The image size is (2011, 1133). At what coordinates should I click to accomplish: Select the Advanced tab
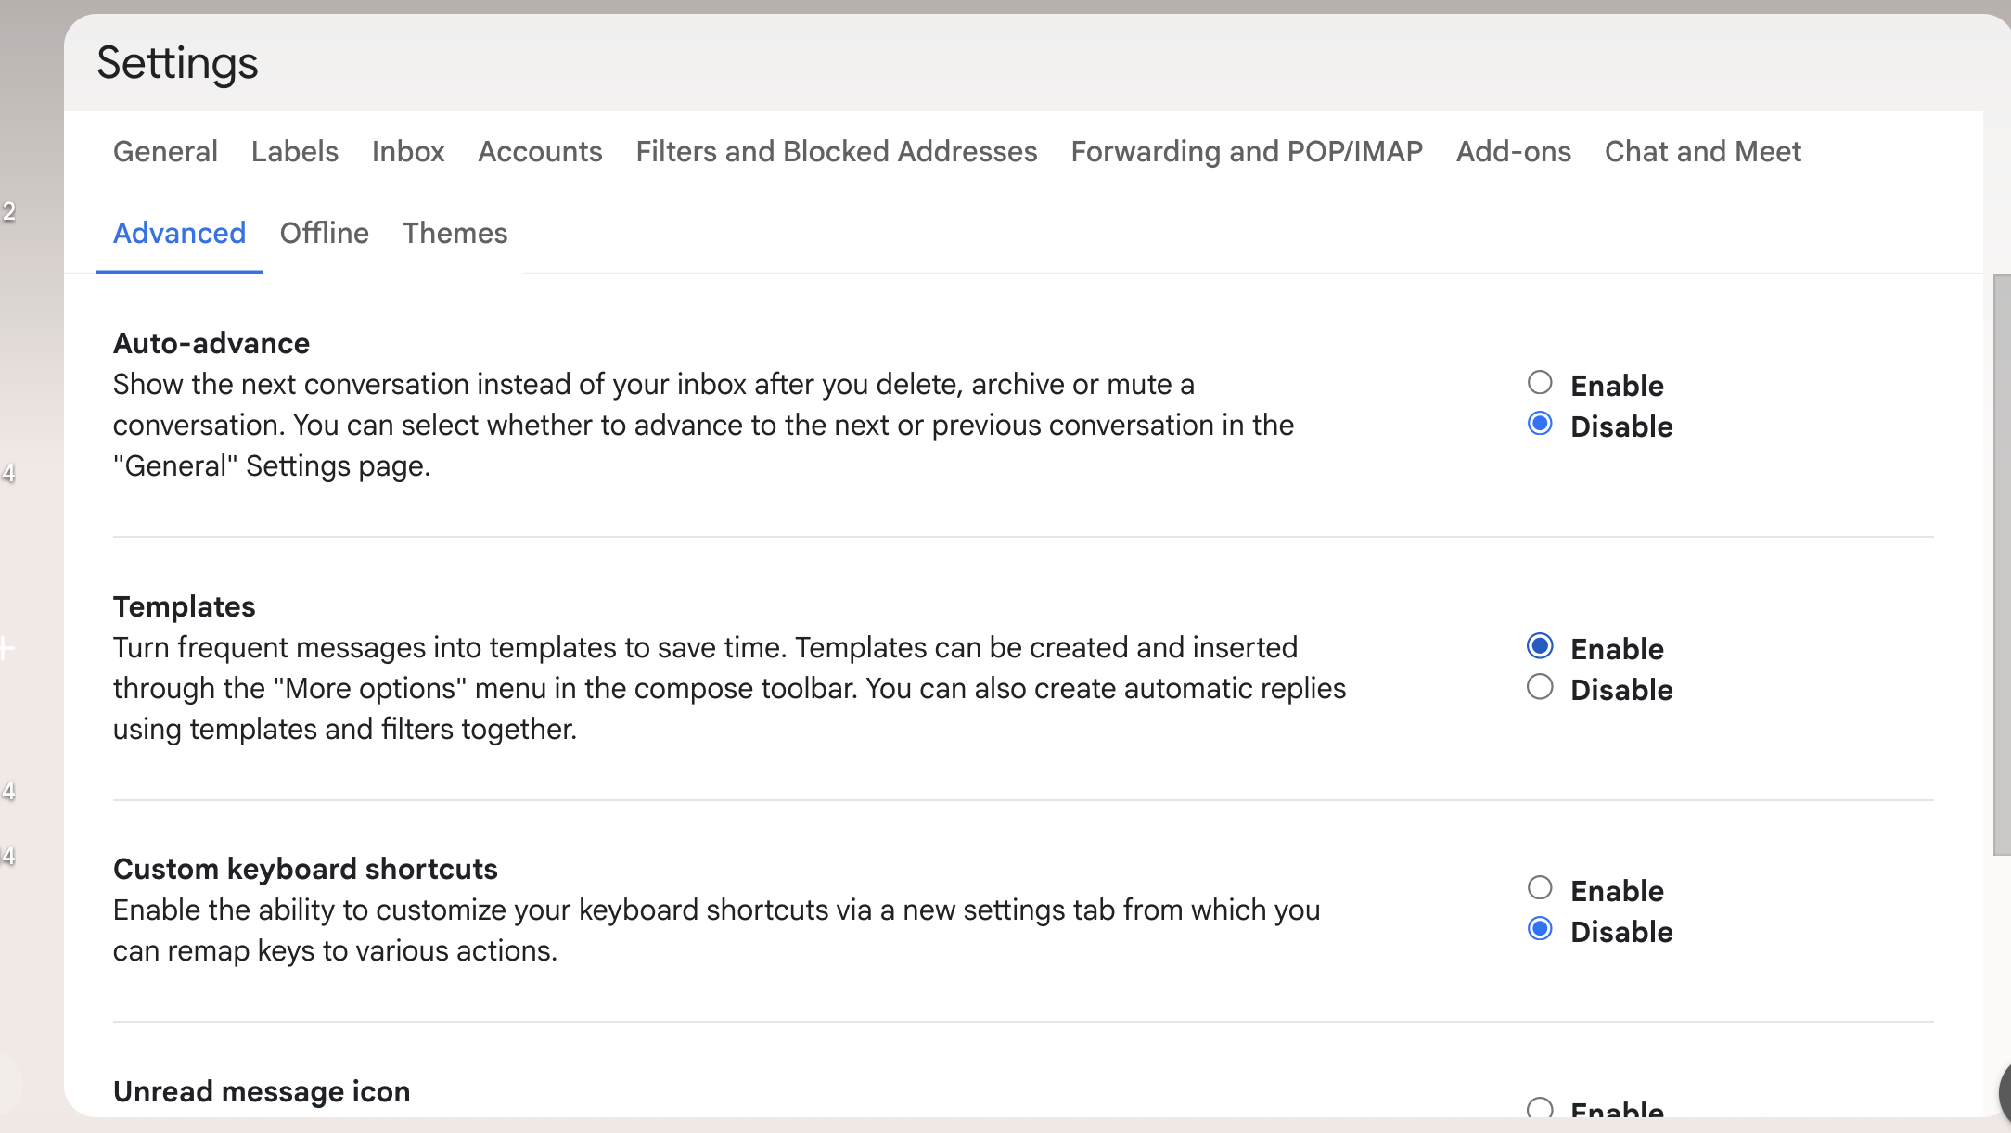pos(179,233)
